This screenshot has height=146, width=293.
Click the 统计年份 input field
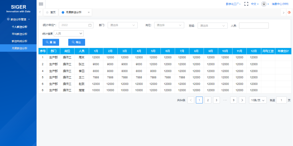(x=76, y=25)
